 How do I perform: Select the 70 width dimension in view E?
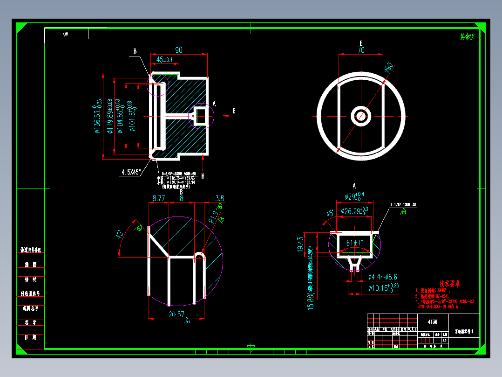pos(361,50)
